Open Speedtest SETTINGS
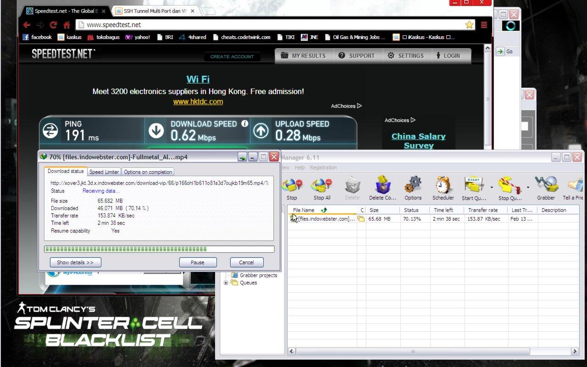The height and width of the screenshot is (367, 587). [405, 56]
